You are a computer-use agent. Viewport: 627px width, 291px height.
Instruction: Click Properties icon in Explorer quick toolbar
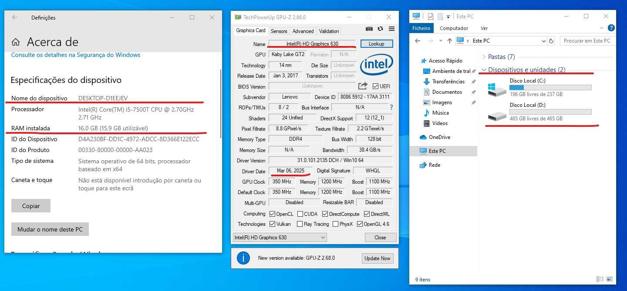pyautogui.click(x=431, y=17)
